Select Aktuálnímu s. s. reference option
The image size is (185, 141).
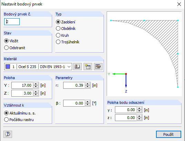20,113
